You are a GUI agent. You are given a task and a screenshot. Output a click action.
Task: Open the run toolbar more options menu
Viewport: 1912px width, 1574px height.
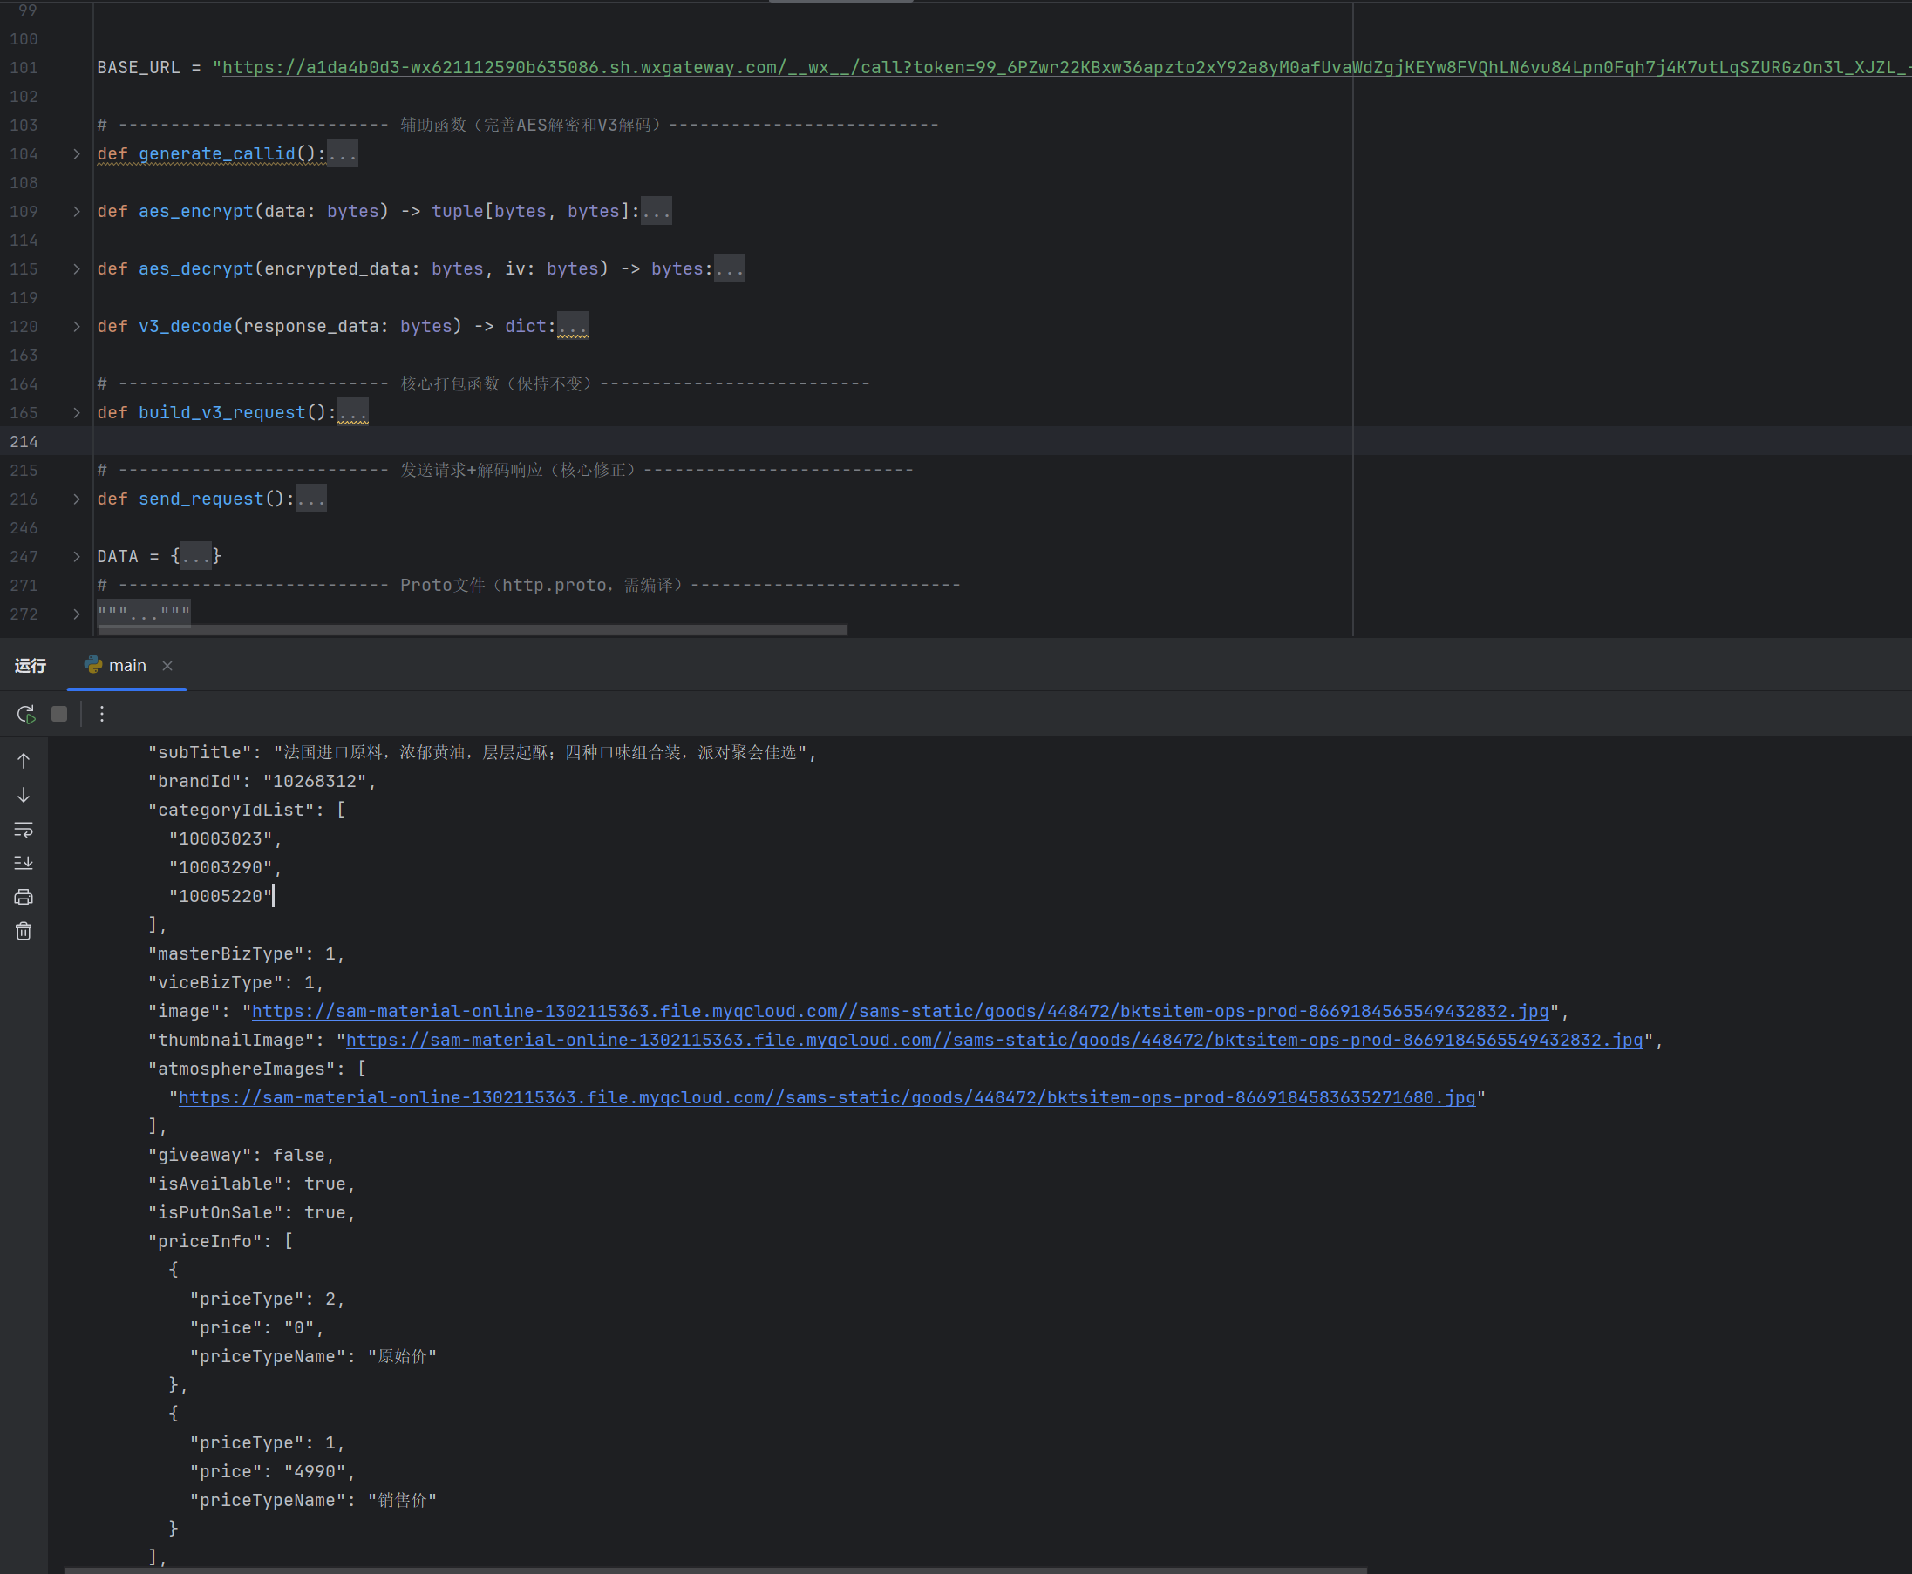102,715
